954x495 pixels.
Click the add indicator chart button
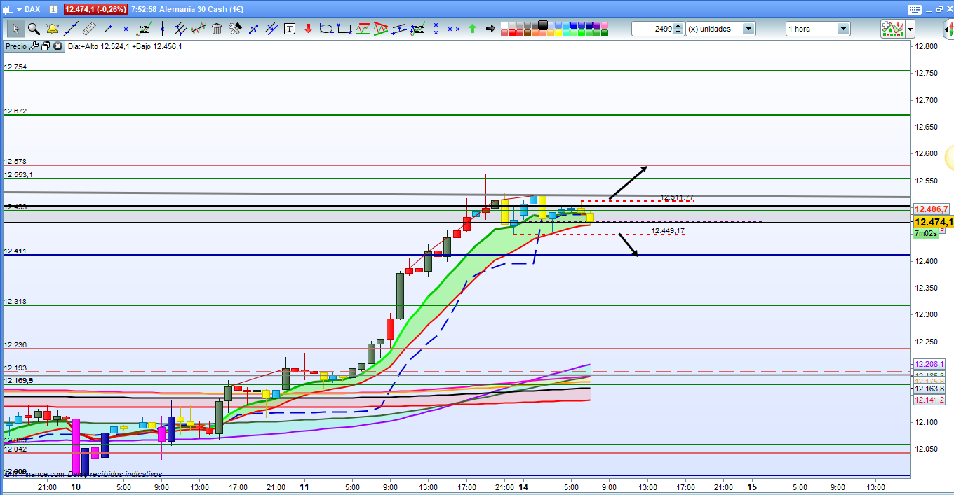point(892,29)
